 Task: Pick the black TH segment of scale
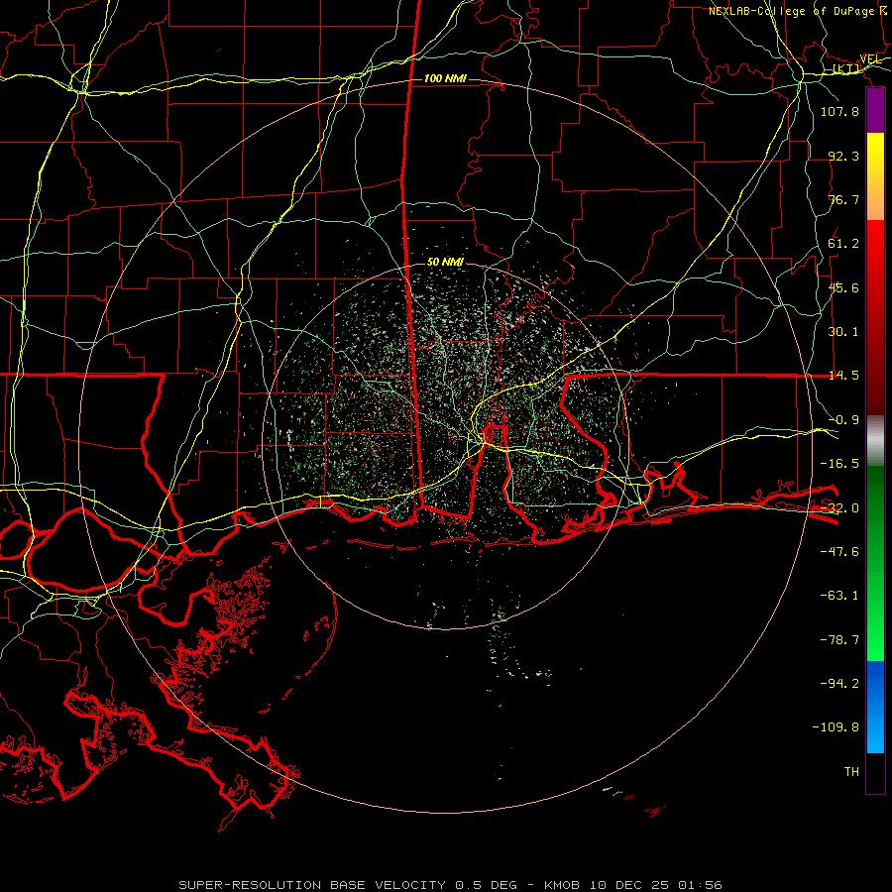pos(875,772)
